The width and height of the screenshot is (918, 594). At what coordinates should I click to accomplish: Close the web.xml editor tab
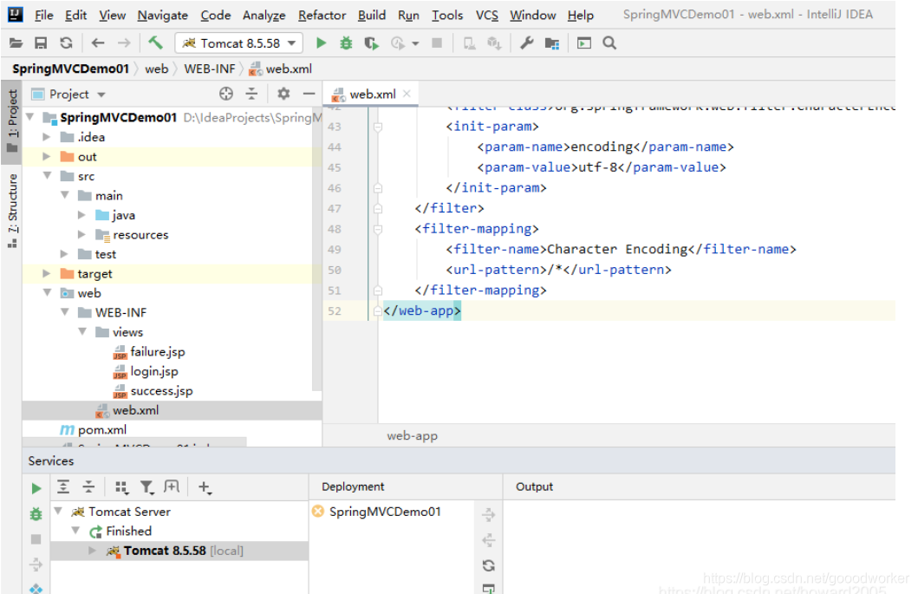pyautogui.click(x=407, y=93)
